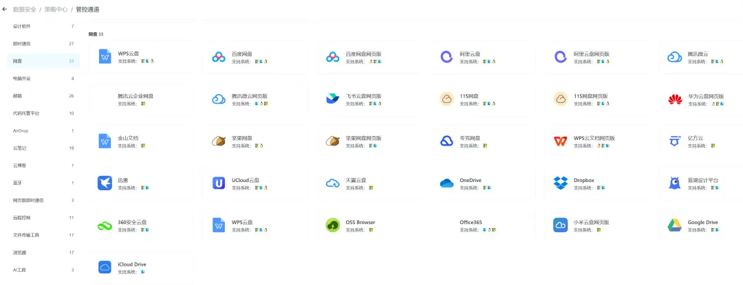Select 代码托管平台 in the sidebar

coord(43,113)
